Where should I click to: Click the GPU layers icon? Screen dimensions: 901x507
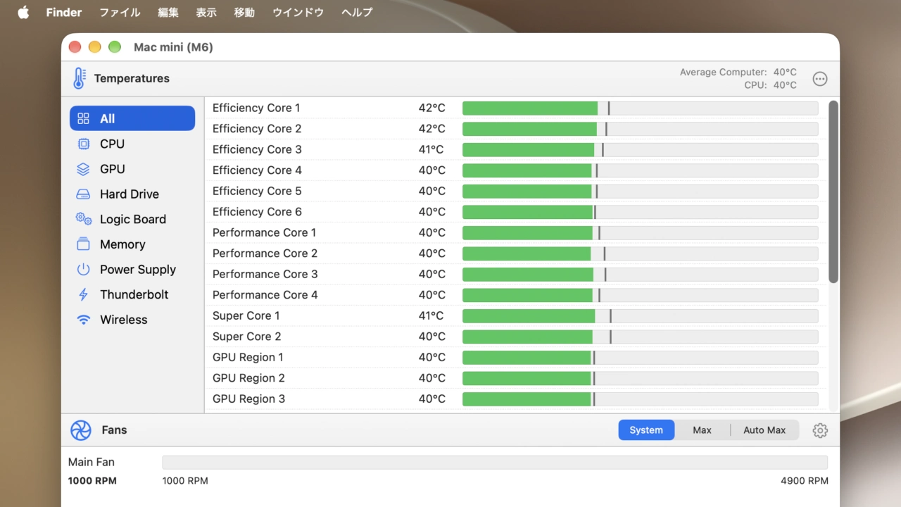click(x=84, y=169)
